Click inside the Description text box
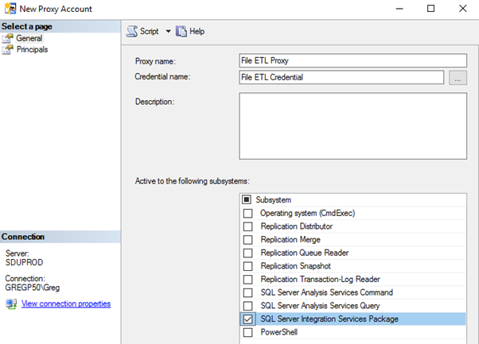Screen dimensions: 479x344 click(x=352, y=126)
